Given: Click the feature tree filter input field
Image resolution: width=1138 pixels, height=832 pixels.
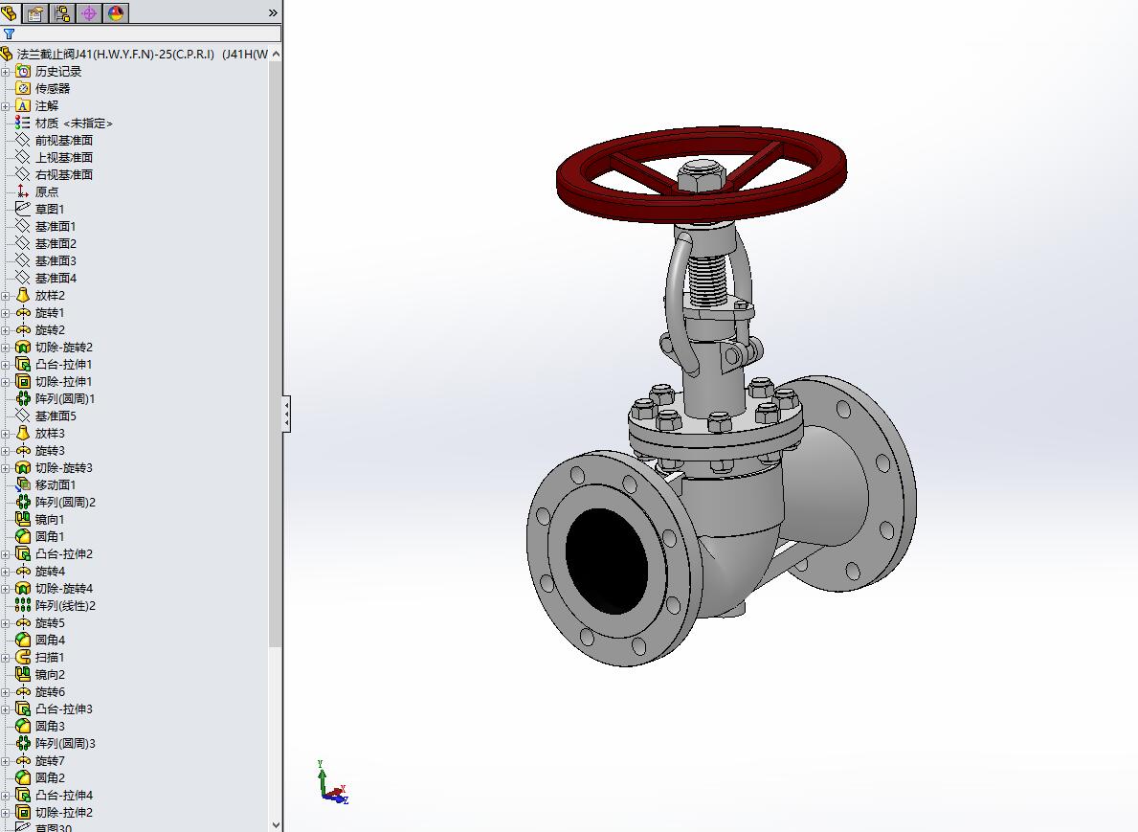Looking at the screenshot, I should [148, 34].
